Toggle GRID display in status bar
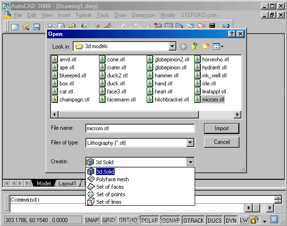Viewport: 287px width, 226px height. click(x=109, y=220)
